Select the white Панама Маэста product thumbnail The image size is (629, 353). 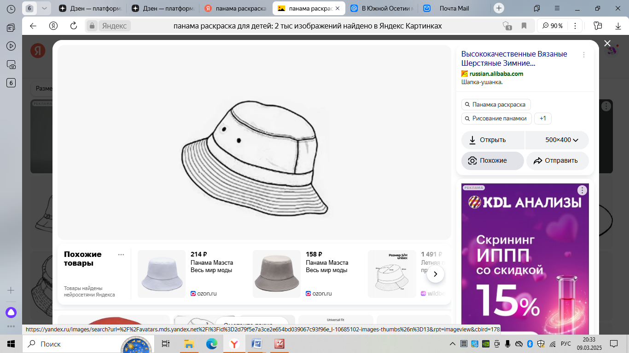[x=162, y=274]
